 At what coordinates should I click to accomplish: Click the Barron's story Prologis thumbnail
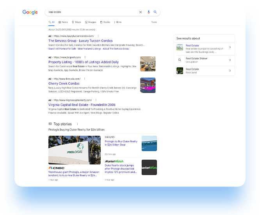pos(149,143)
